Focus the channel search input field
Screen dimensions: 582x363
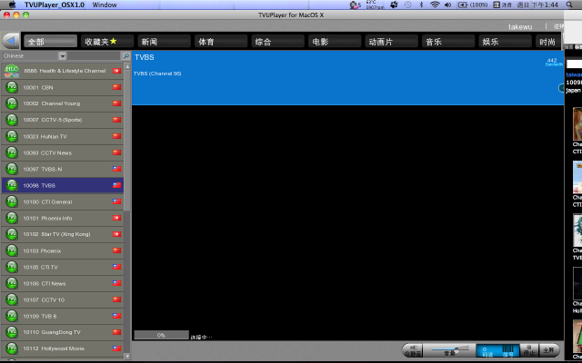click(95, 56)
